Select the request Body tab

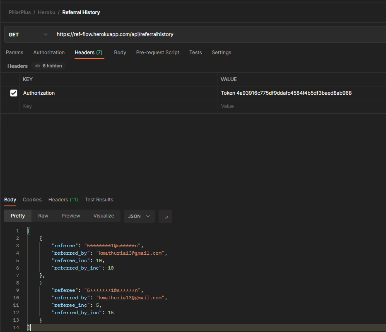coord(120,53)
